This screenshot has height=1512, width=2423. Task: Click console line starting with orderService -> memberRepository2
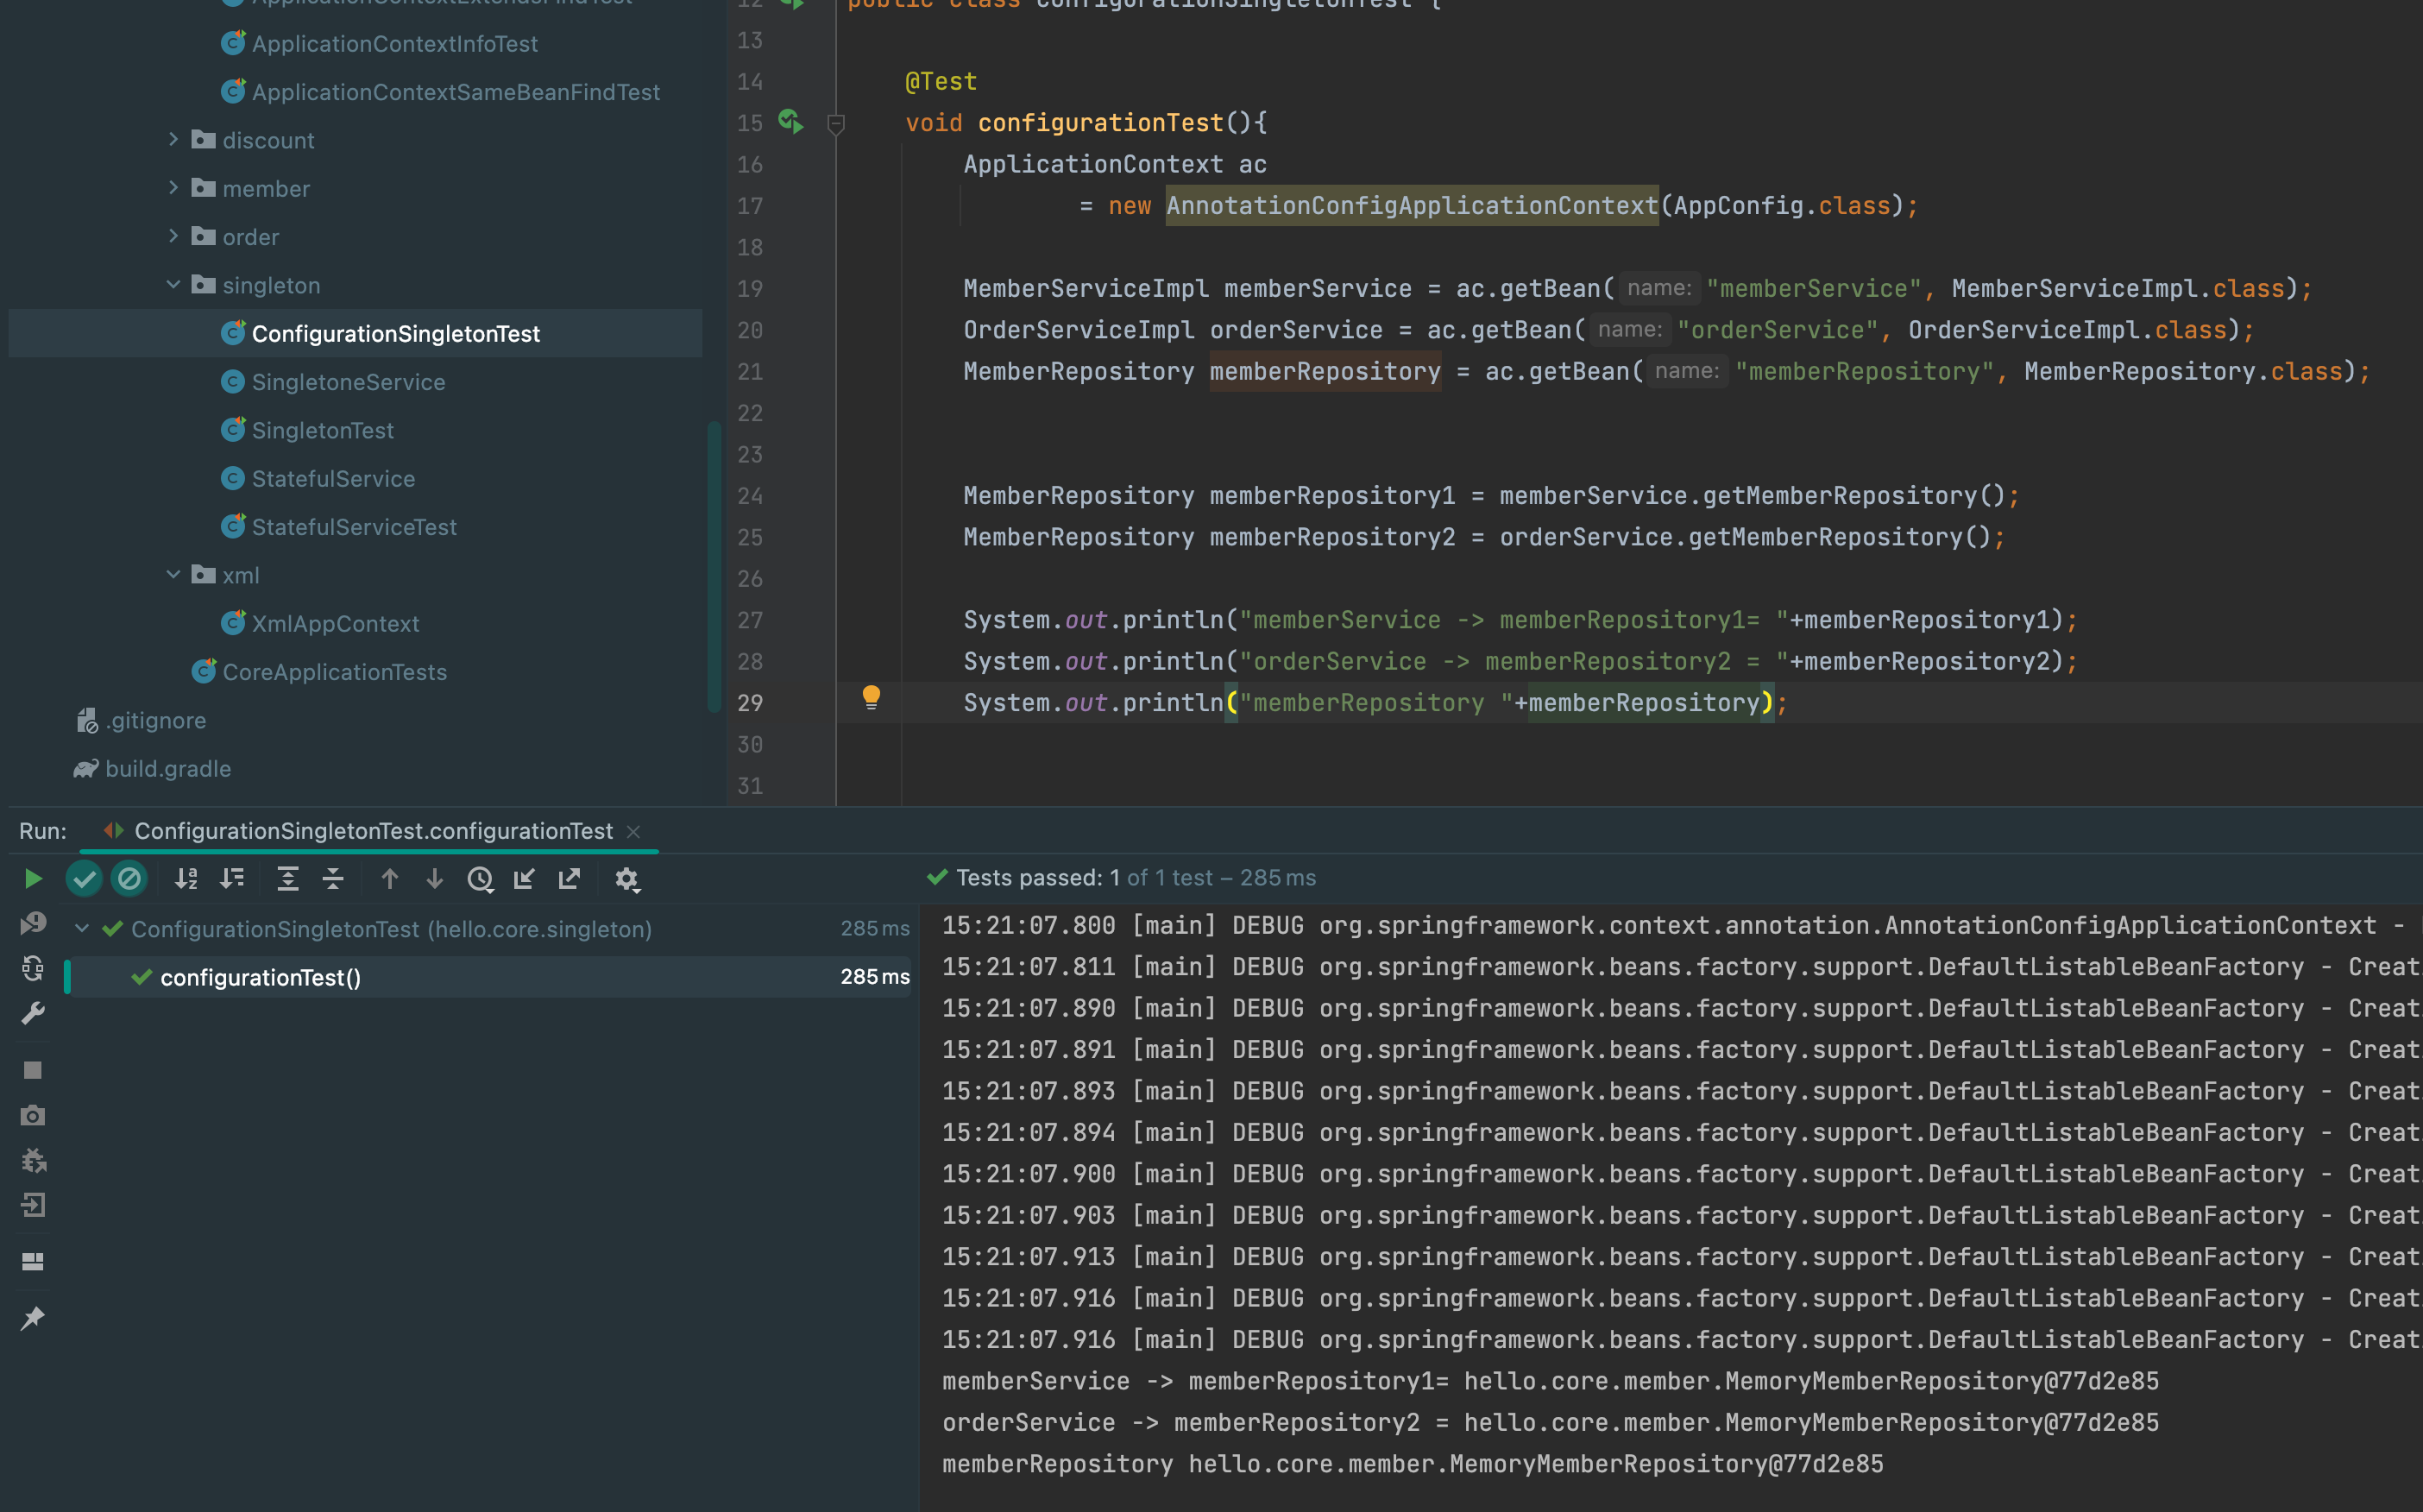pos(1551,1421)
